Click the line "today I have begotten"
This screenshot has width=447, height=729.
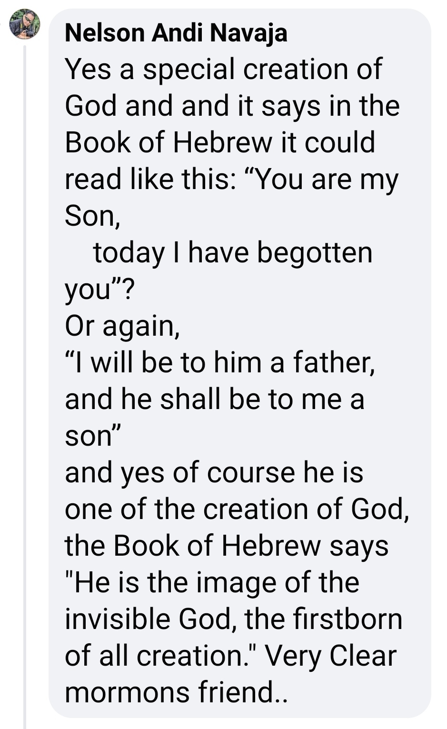point(233,252)
